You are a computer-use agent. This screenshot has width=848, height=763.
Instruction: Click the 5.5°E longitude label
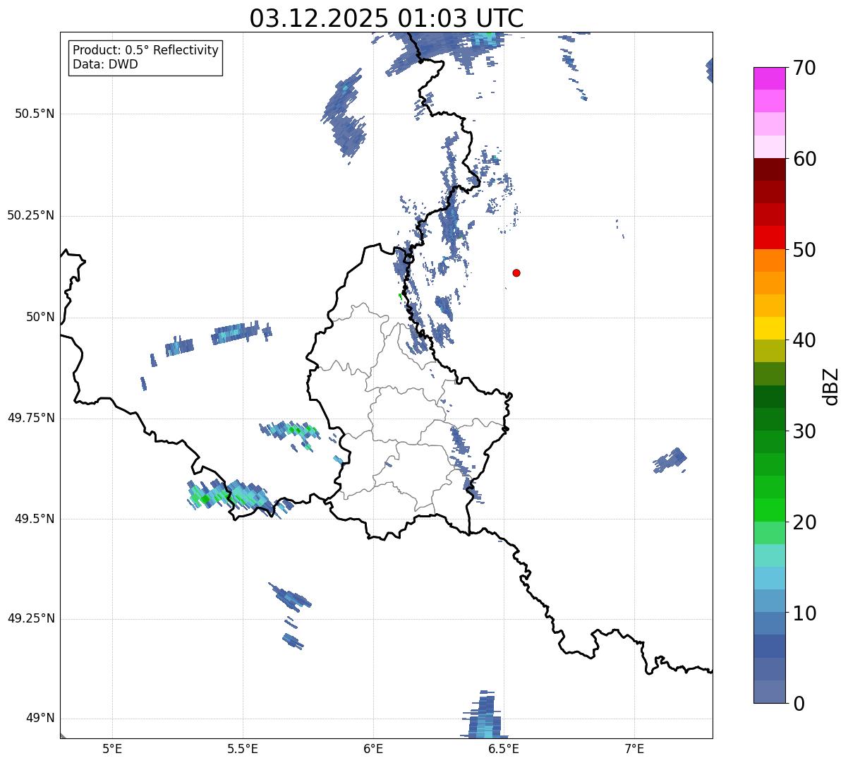pyautogui.click(x=243, y=748)
